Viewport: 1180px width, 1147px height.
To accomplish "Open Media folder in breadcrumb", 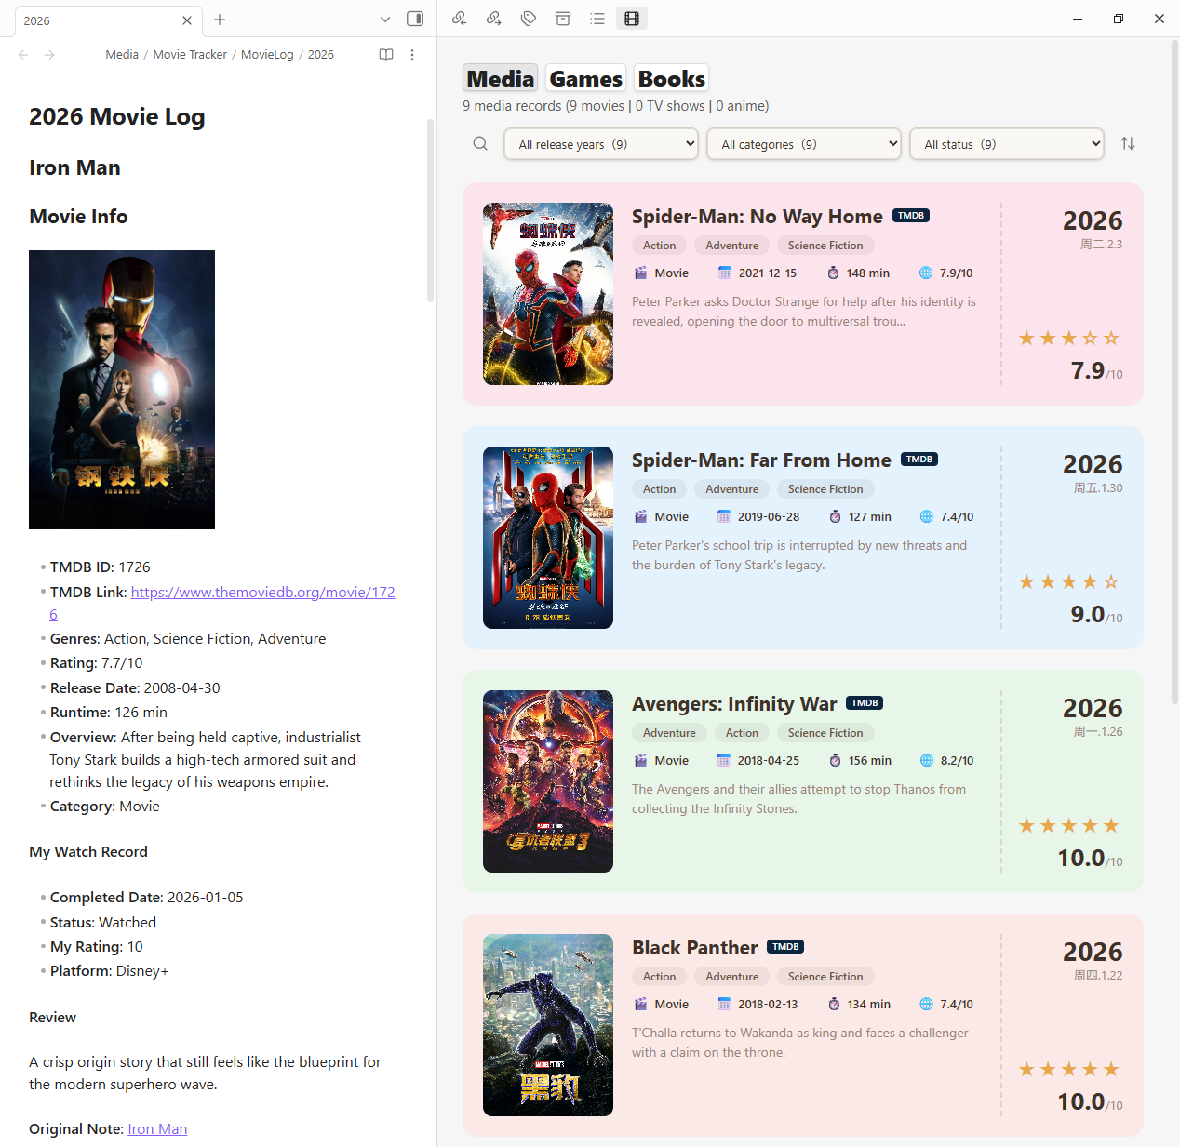I will (x=122, y=55).
